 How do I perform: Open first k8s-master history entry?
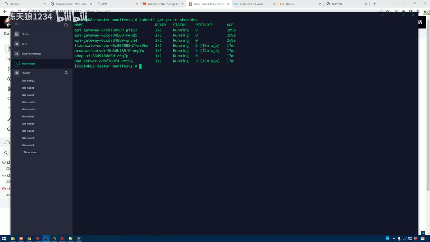tap(29, 102)
